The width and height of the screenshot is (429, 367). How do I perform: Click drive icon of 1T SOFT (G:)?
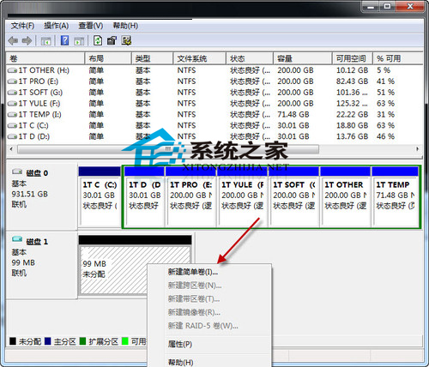[12, 93]
